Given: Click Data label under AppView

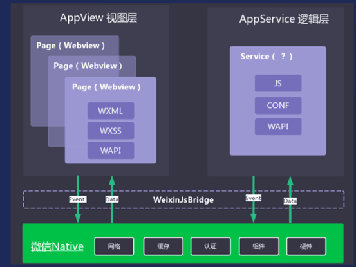Looking at the screenshot, I should 112,199.
